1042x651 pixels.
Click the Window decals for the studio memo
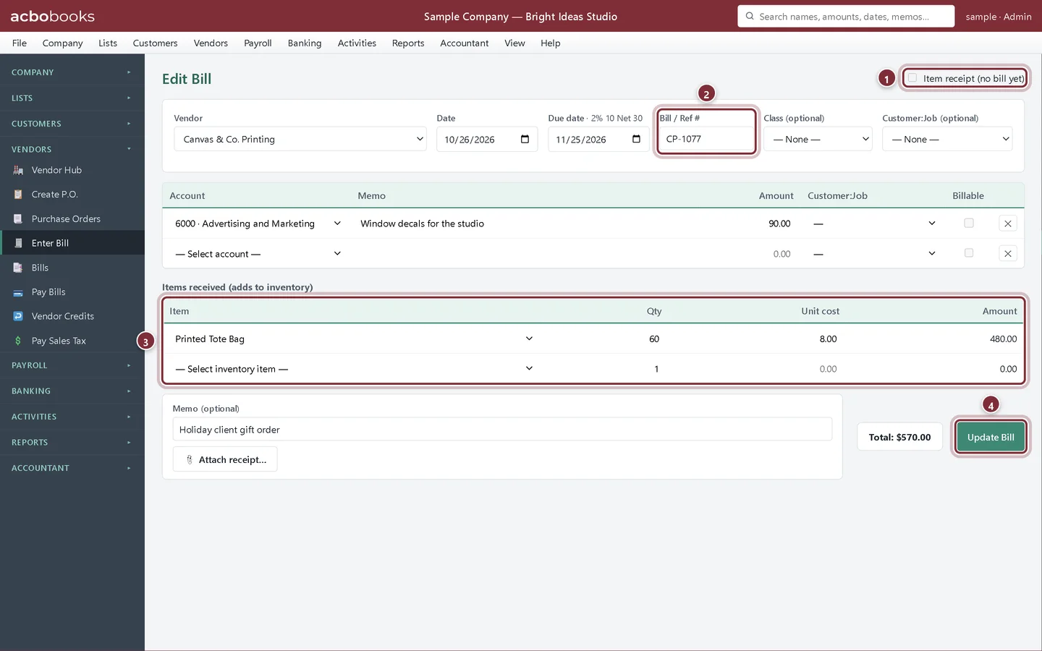click(423, 224)
